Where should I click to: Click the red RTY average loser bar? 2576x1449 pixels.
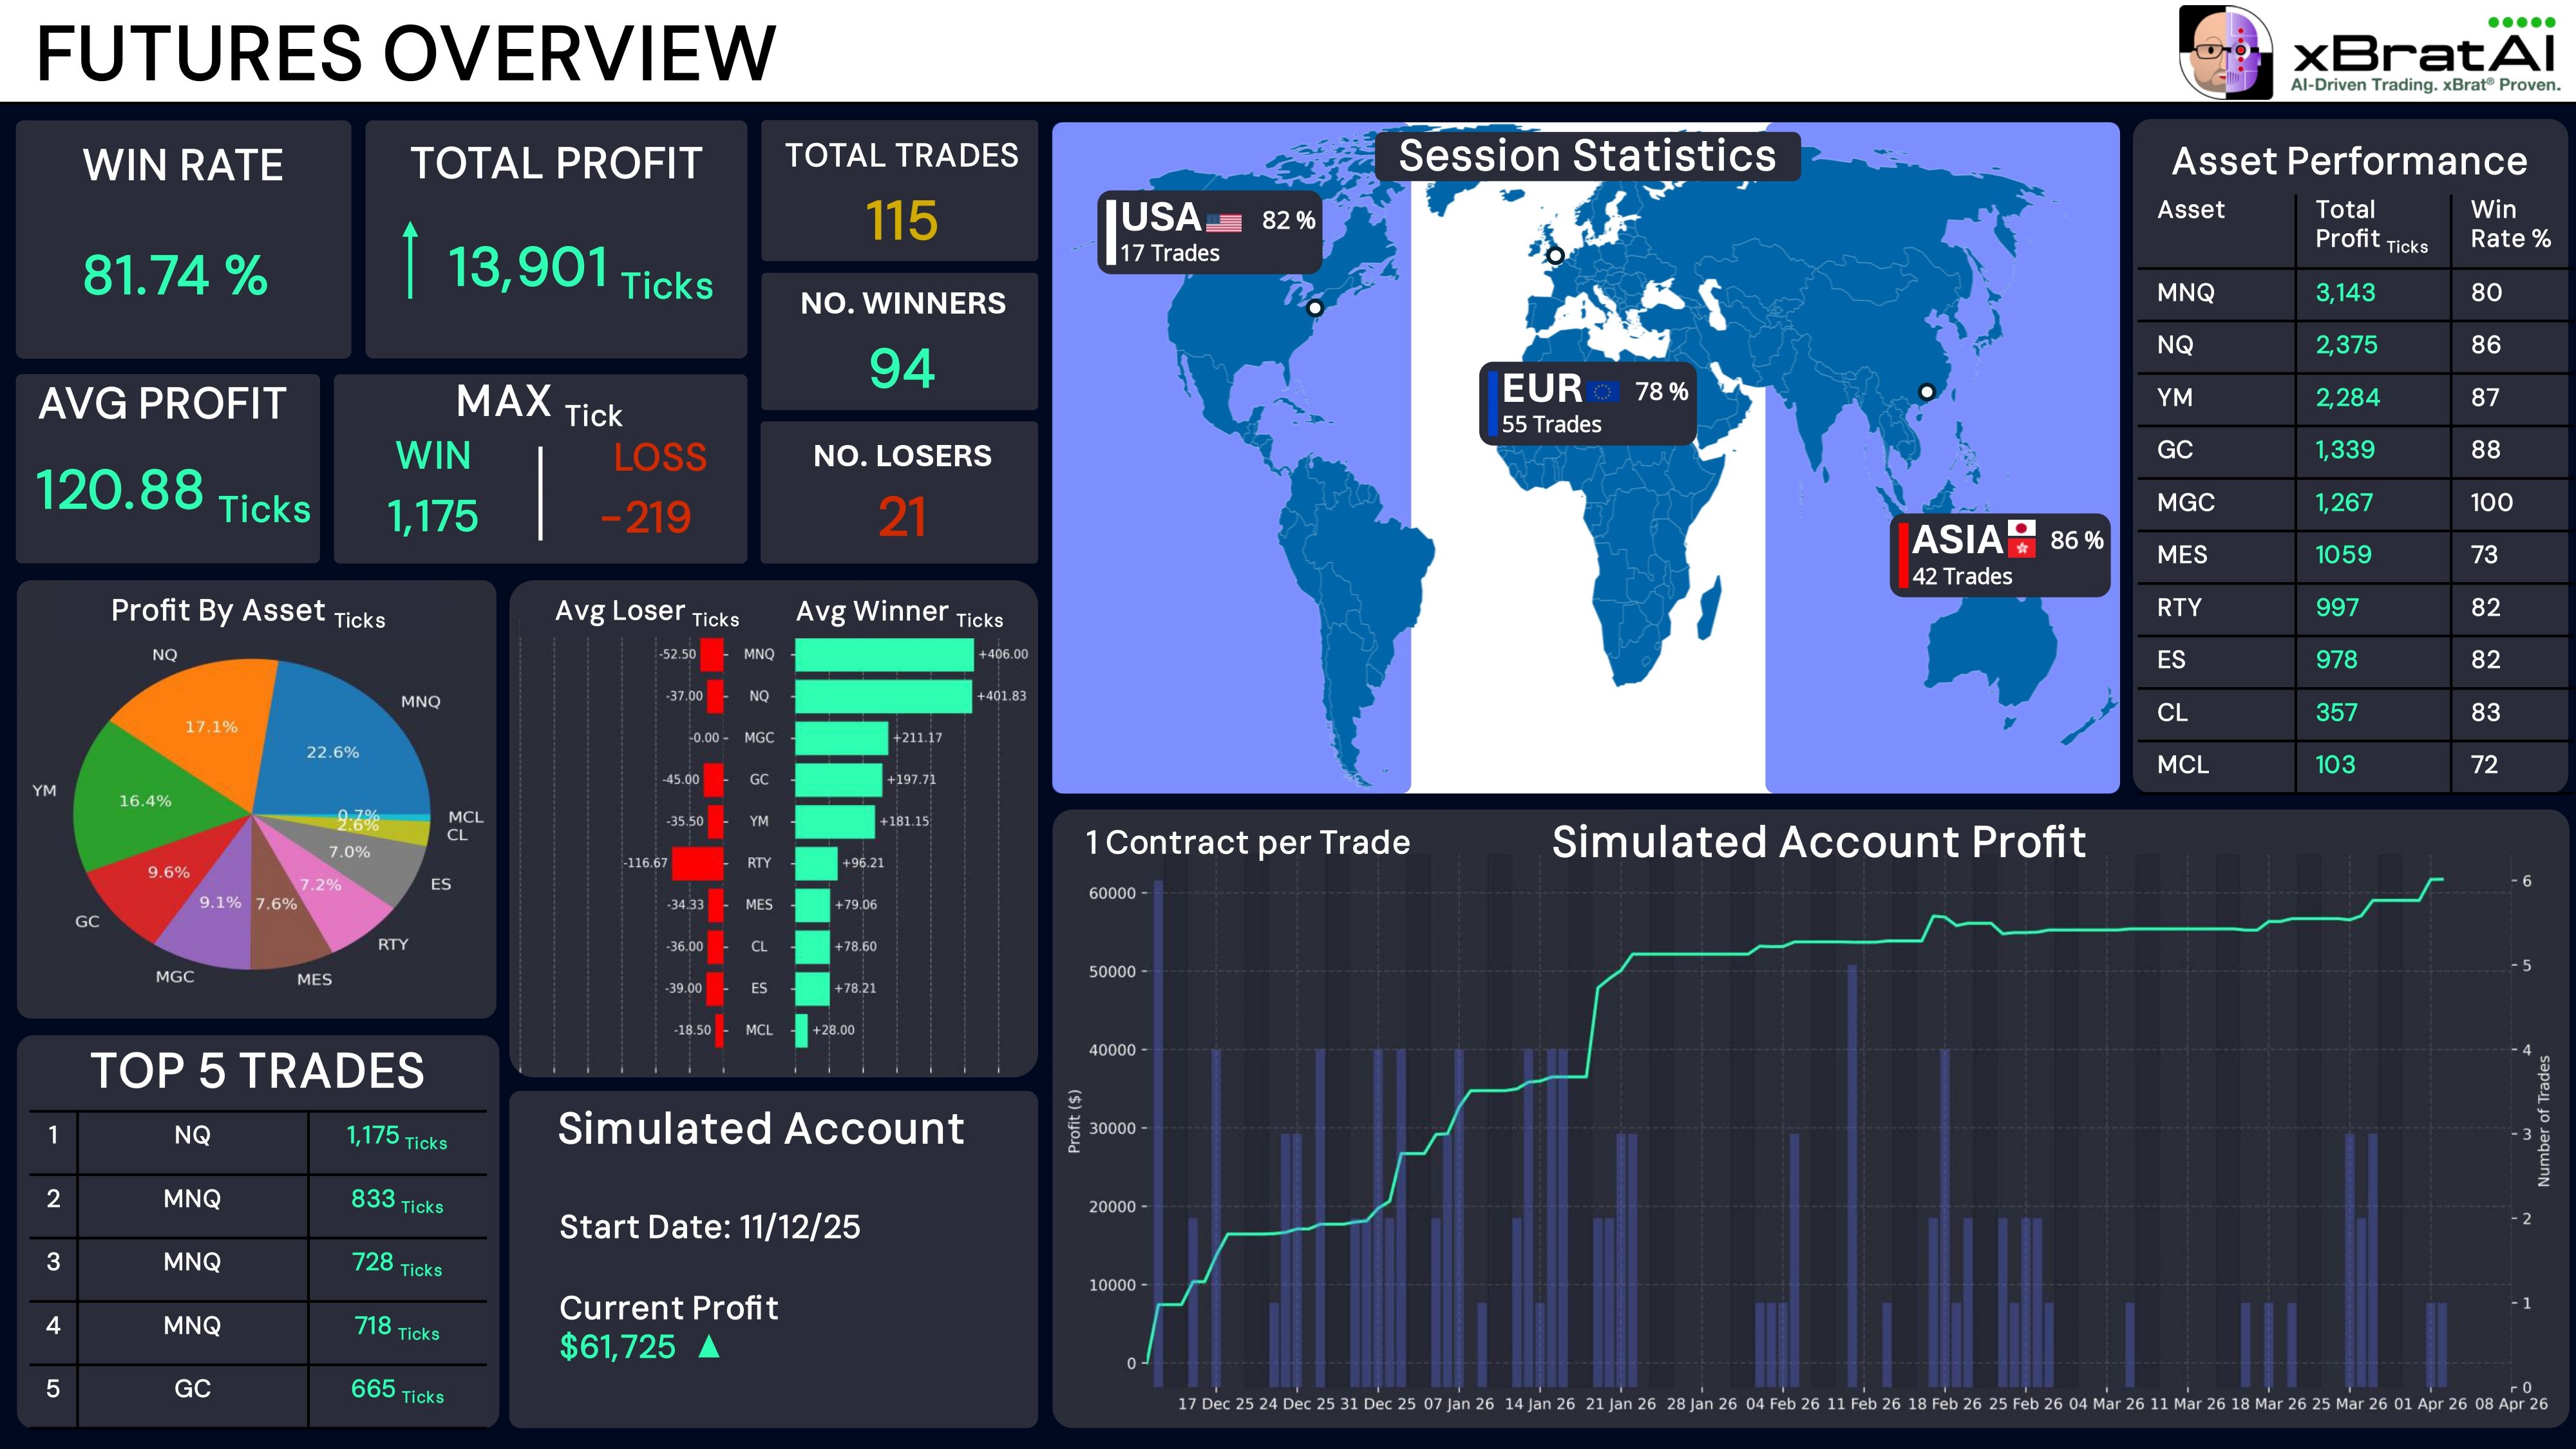click(x=697, y=863)
